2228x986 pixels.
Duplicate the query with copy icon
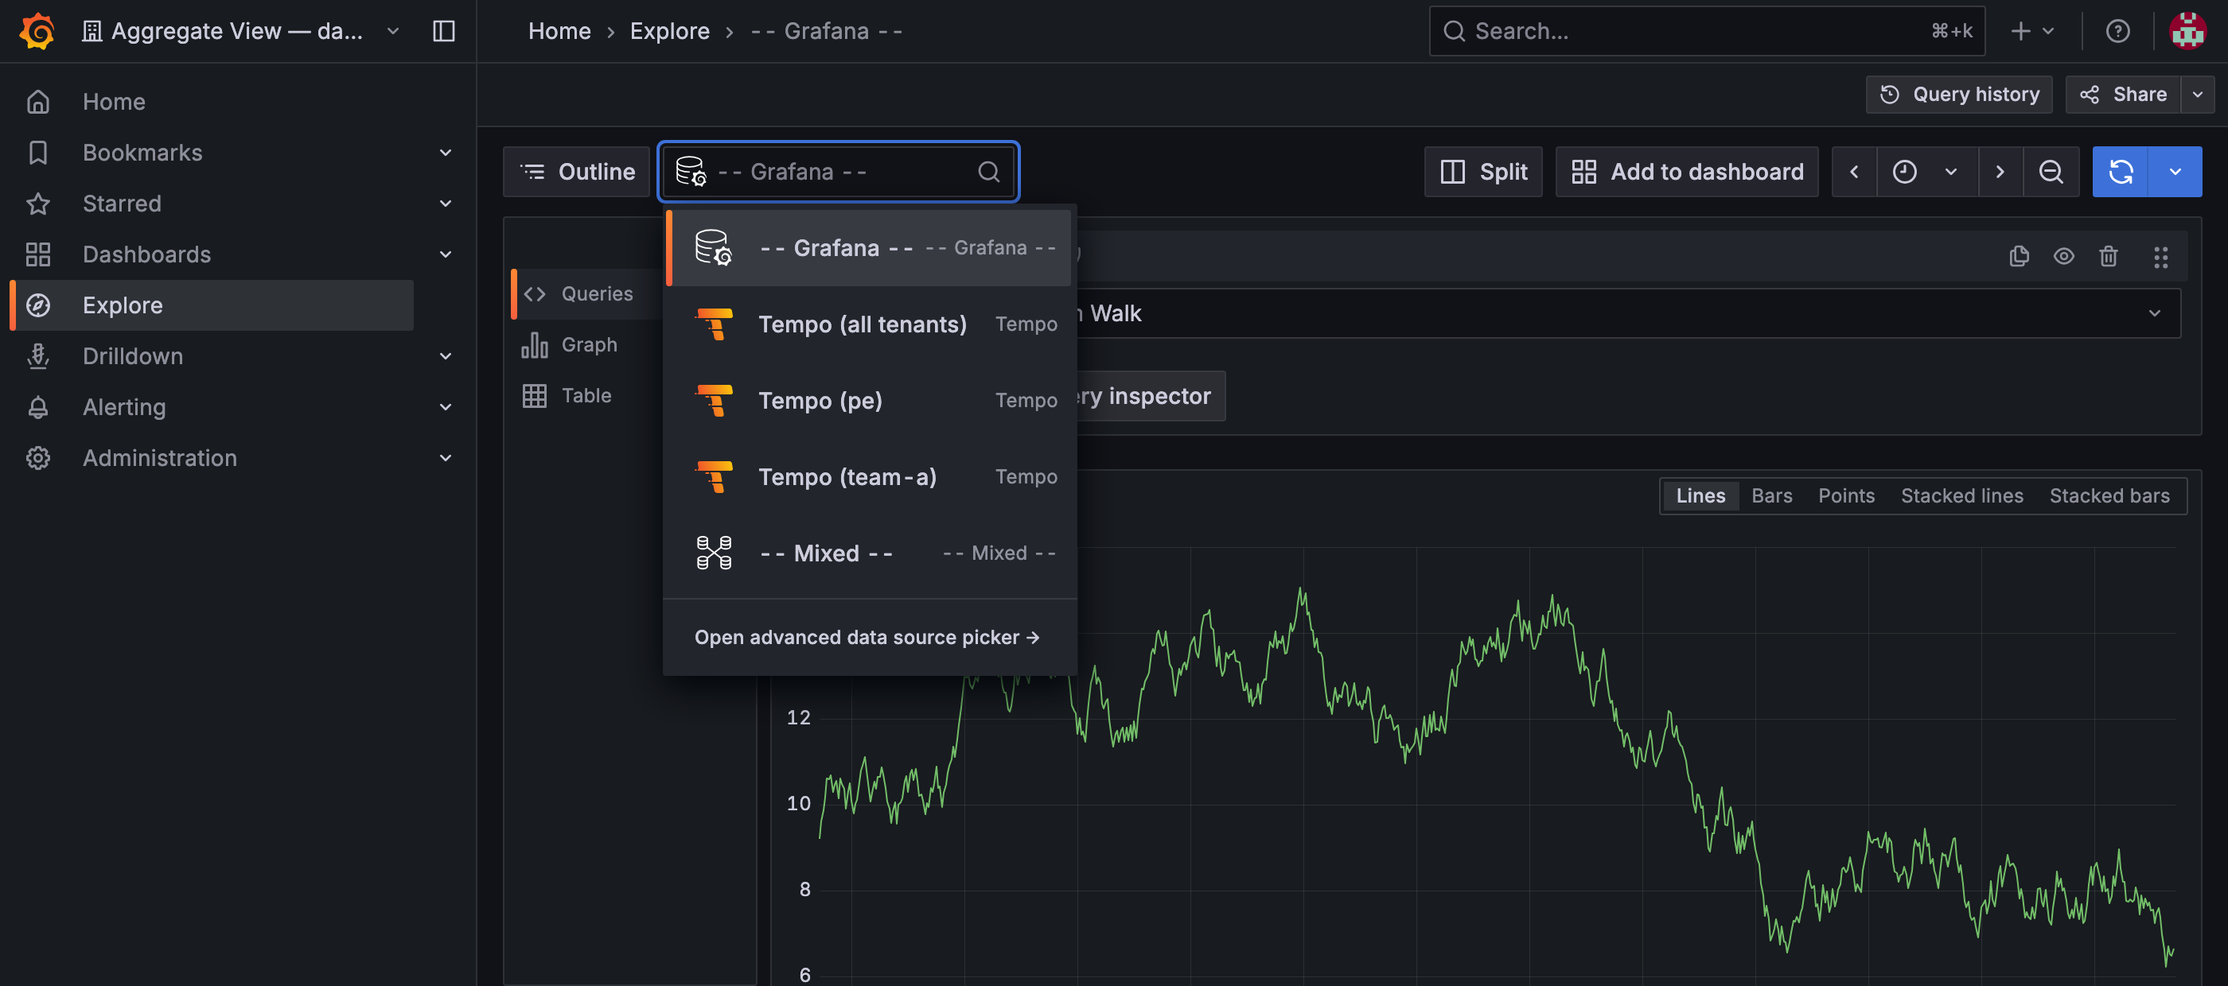click(2019, 257)
